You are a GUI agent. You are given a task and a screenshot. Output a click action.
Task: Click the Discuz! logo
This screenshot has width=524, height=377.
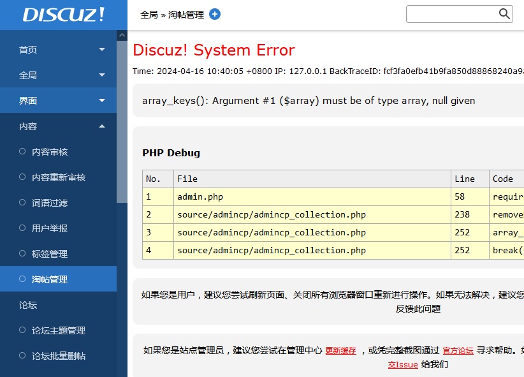pos(64,15)
